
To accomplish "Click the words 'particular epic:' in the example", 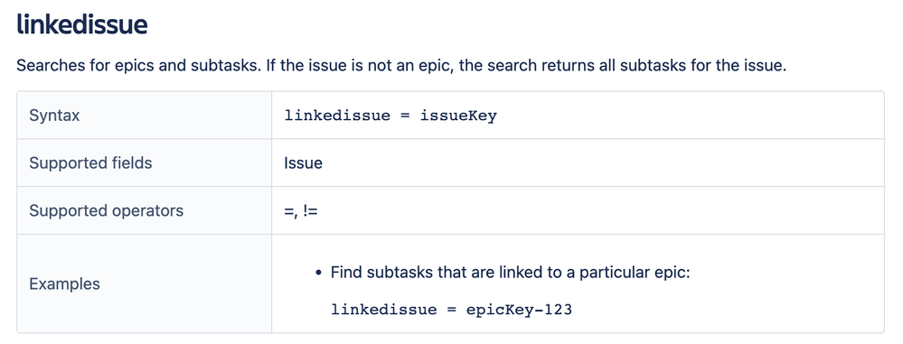I will [x=635, y=272].
